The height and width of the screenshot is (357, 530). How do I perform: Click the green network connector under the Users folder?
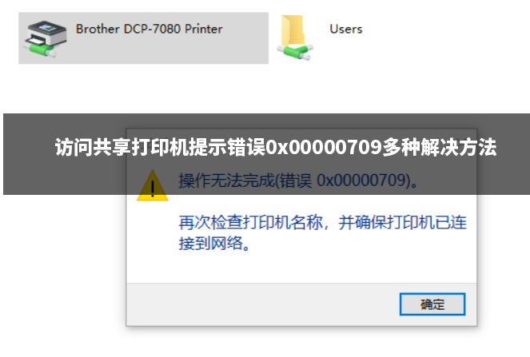(x=296, y=52)
